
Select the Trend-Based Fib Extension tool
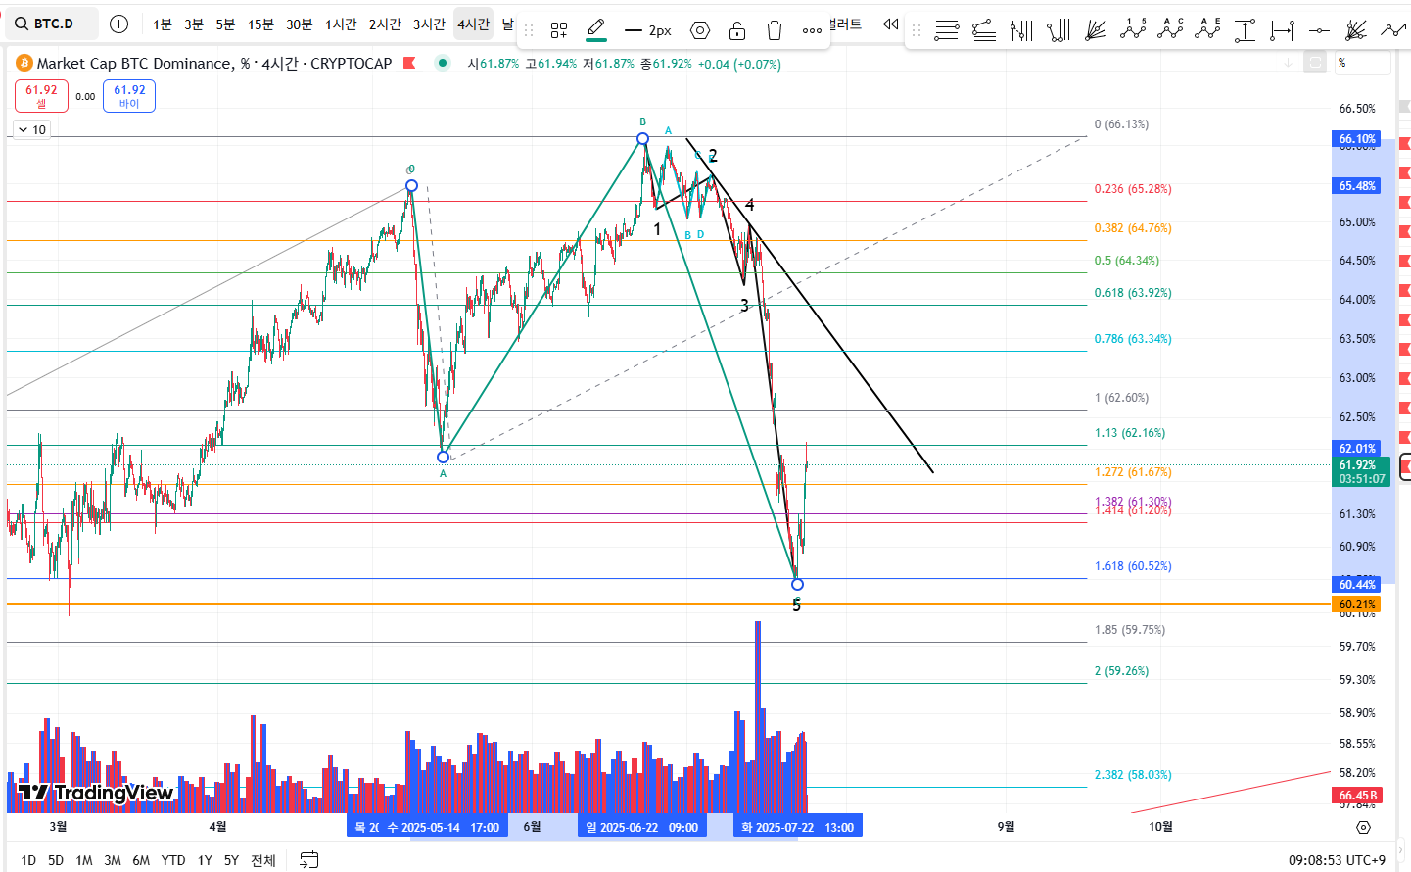coord(984,30)
